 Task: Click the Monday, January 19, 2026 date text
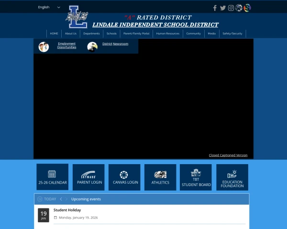[x=78, y=218]
